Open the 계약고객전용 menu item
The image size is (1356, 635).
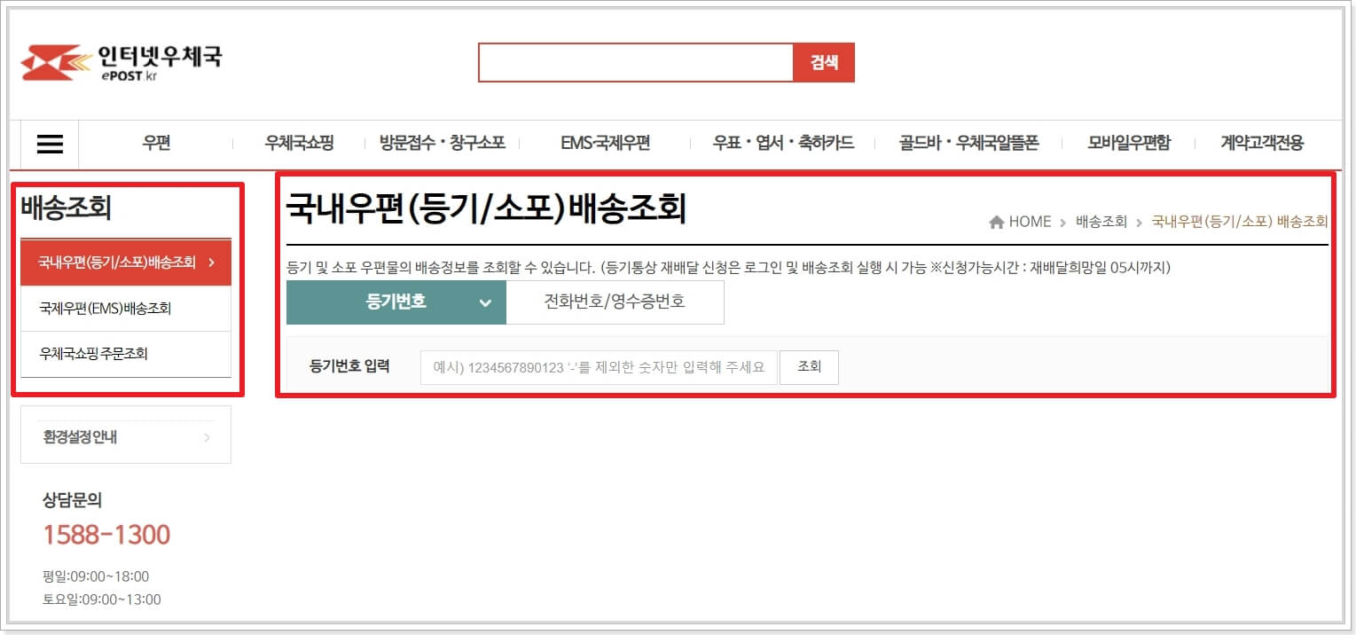click(1265, 144)
